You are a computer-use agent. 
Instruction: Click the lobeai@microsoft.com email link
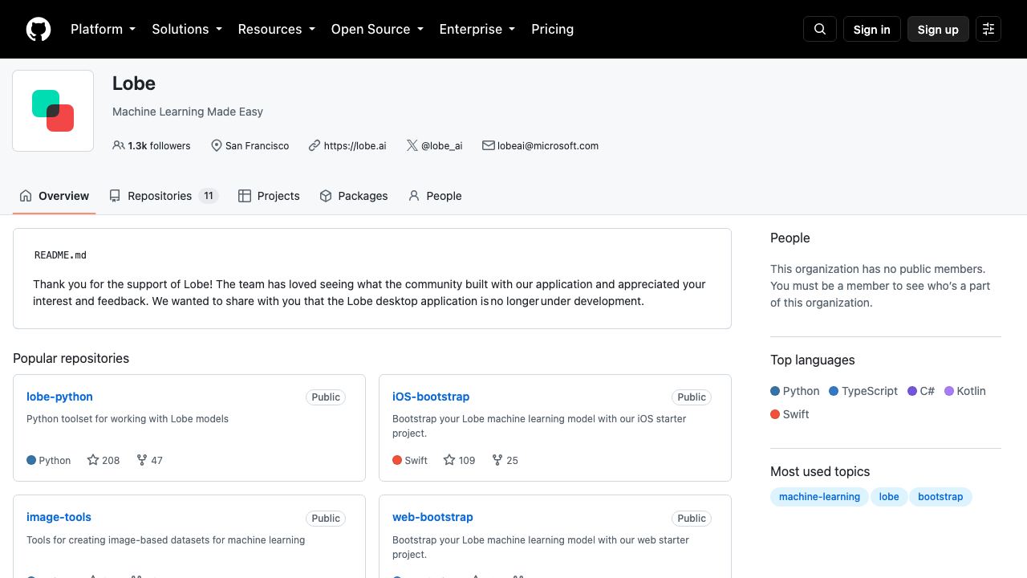click(548, 145)
